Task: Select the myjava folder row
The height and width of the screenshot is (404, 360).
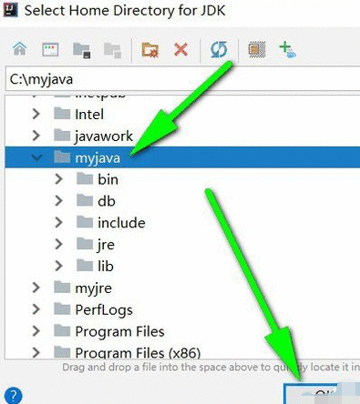Action: [x=182, y=157]
